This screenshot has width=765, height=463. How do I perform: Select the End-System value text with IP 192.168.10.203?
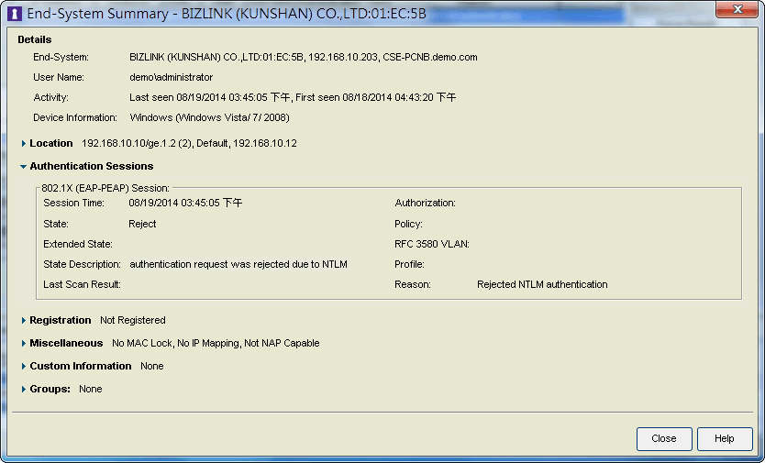[x=303, y=57]
